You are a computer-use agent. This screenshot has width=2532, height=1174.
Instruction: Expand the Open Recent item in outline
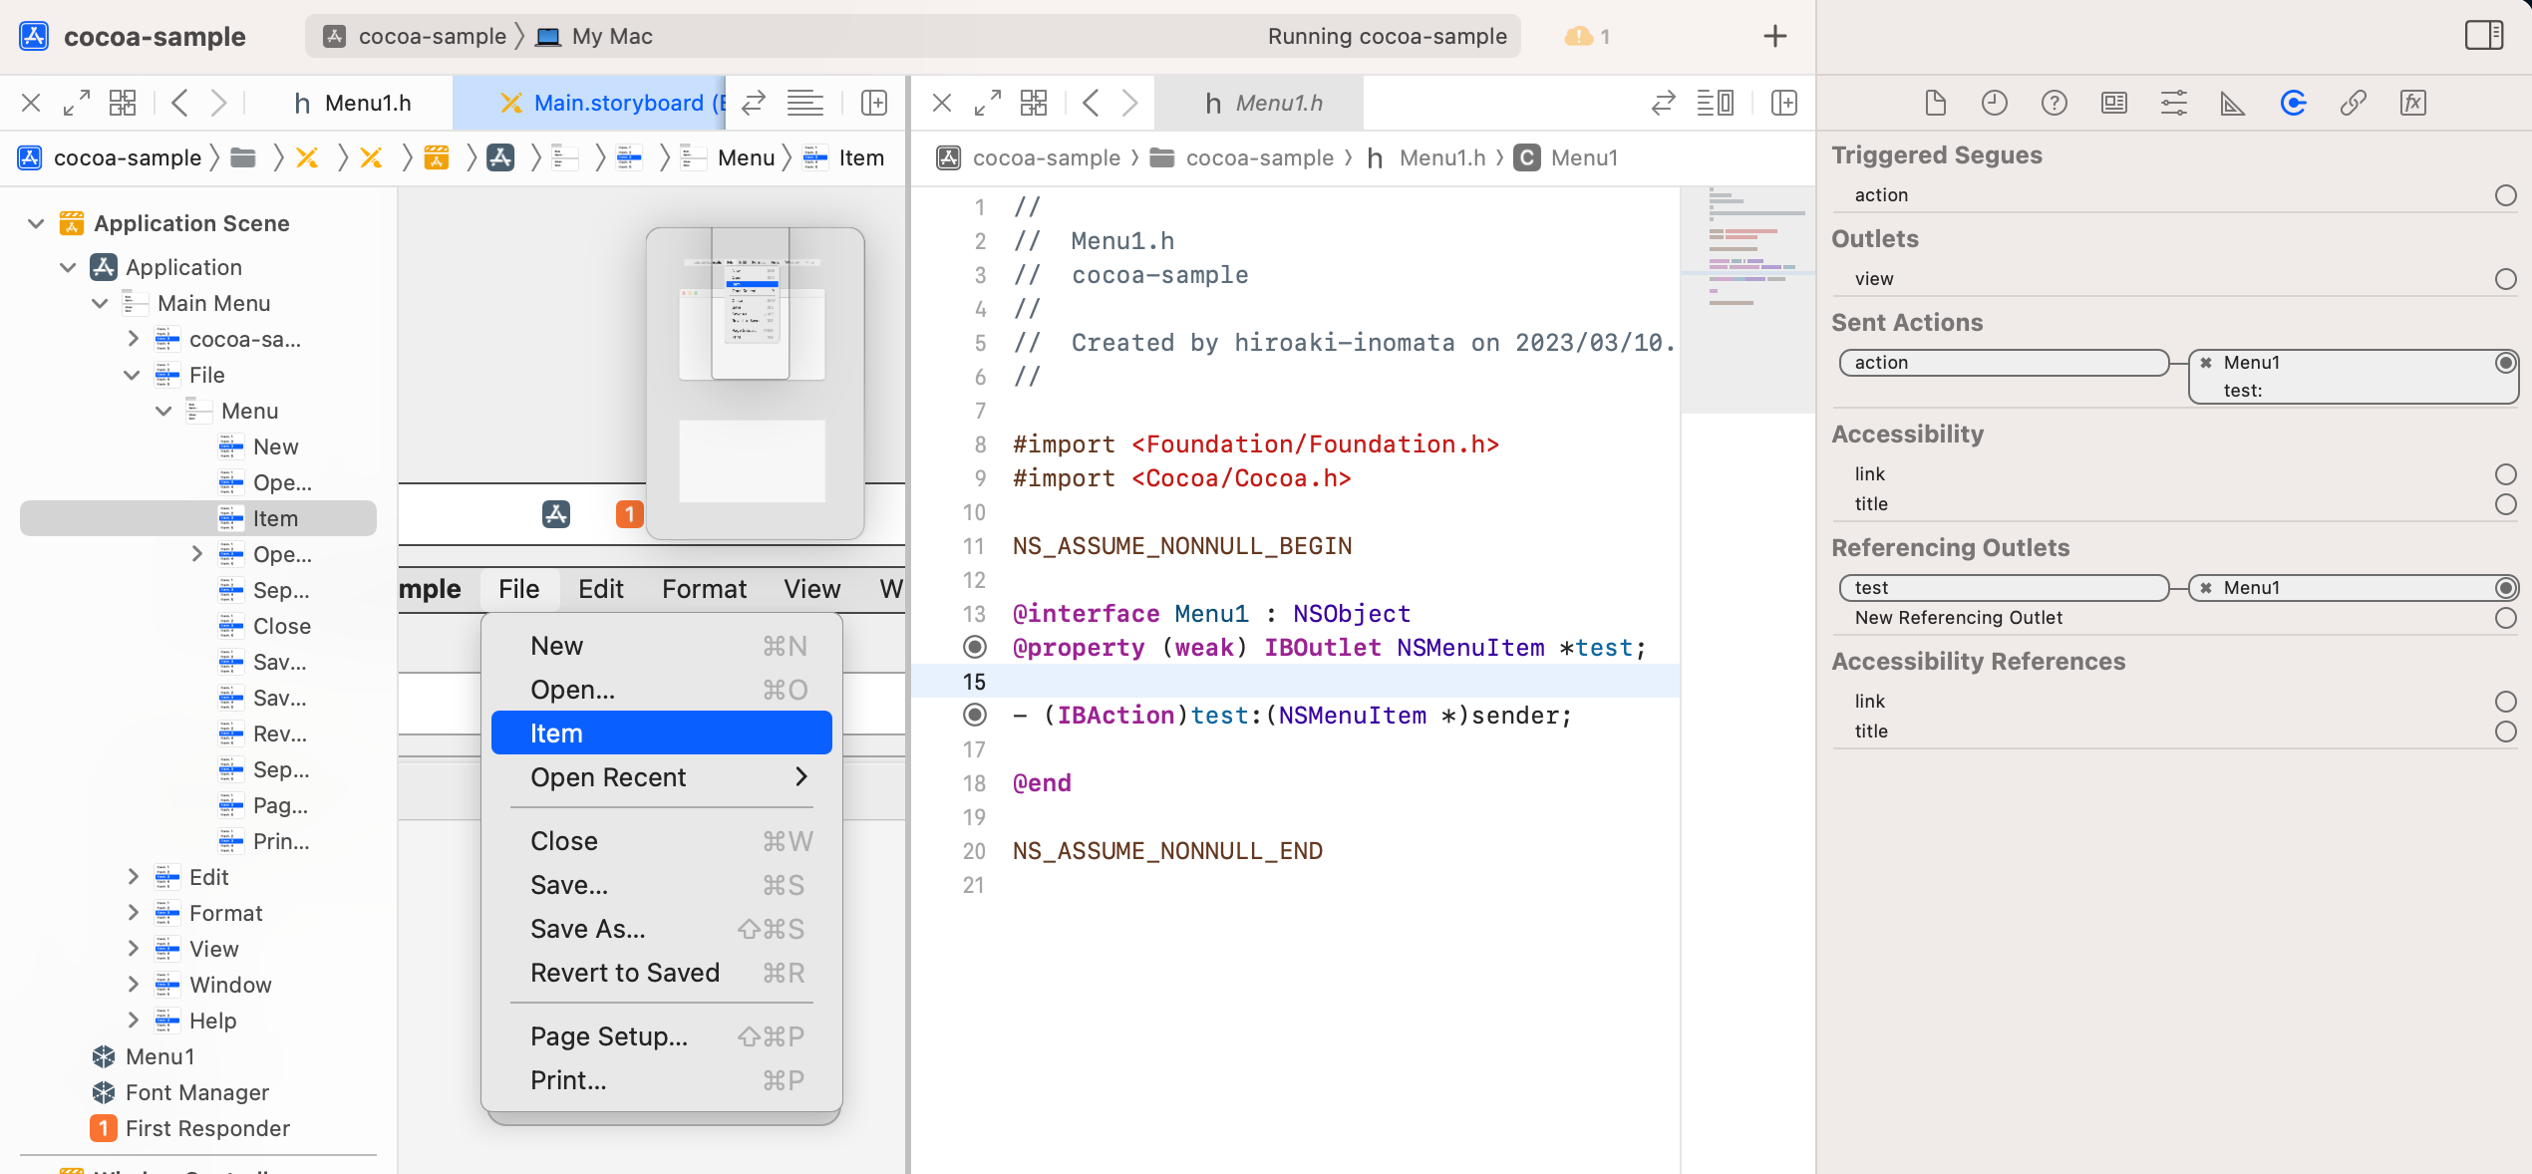pyautogui.click(x=196, y=554)
